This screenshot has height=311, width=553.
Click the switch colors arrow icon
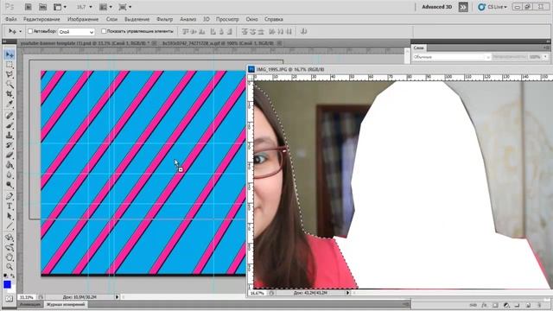13,276
